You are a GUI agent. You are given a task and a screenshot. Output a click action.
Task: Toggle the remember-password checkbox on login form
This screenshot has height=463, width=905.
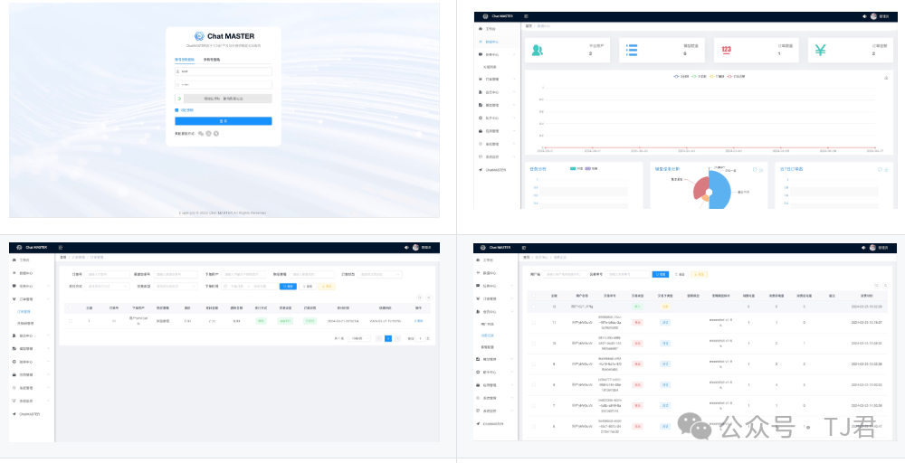177,110
